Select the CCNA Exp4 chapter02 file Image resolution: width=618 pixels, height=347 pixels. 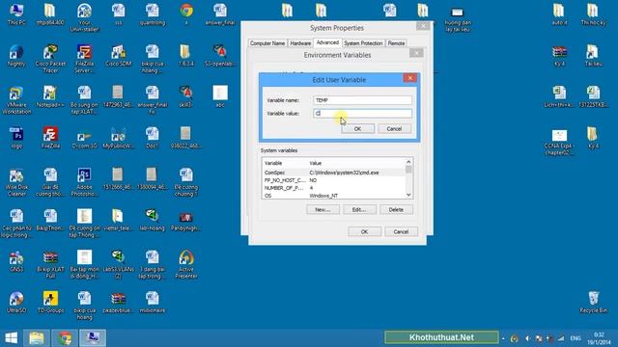tap(560, 142)
